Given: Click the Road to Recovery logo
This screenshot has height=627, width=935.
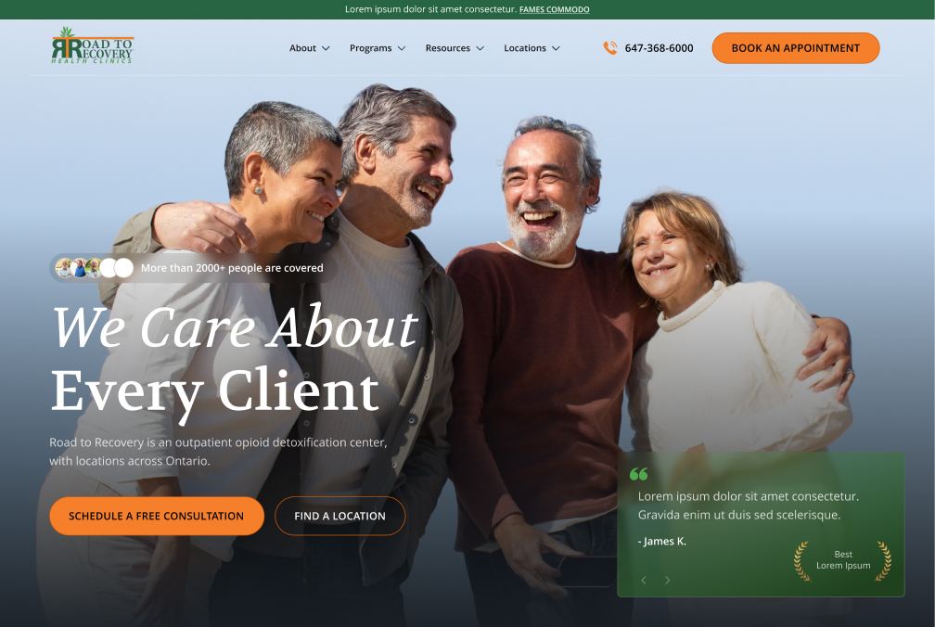Looking at the screenshot, I should tap(93, 45).
